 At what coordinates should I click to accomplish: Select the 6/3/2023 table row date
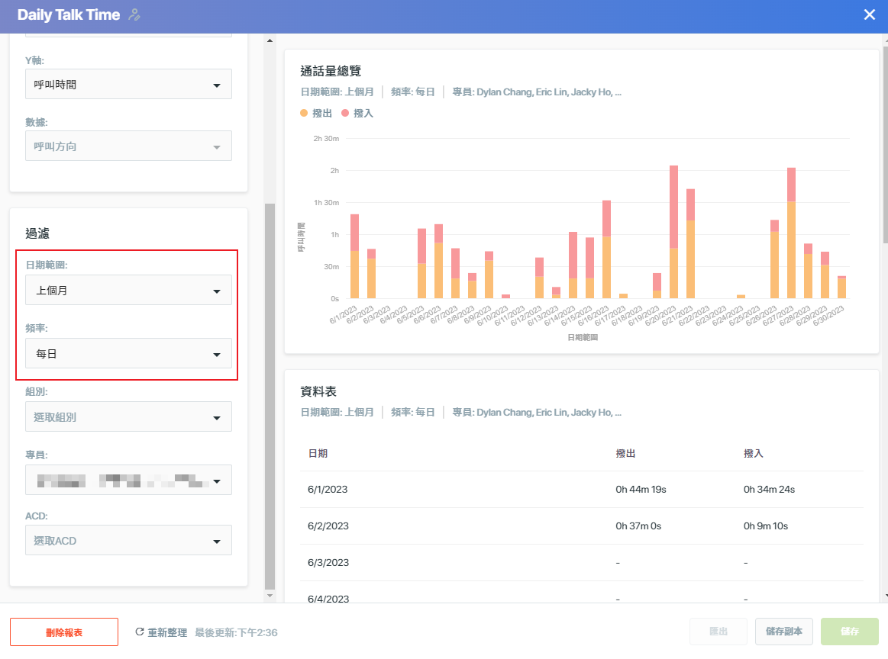(x=328, y=563)
